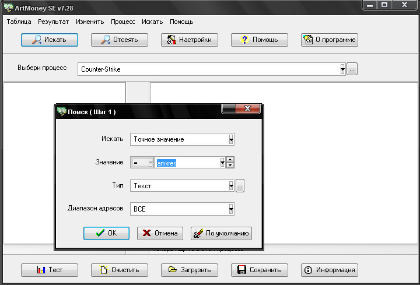
Task: Expand the Counter-Strike process dropdown
Action: click(x=342, y=69)
